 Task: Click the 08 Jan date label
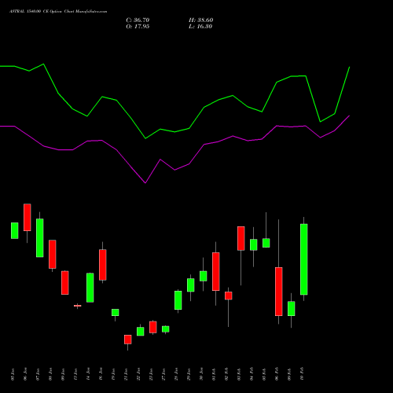[x=50, y=374]
